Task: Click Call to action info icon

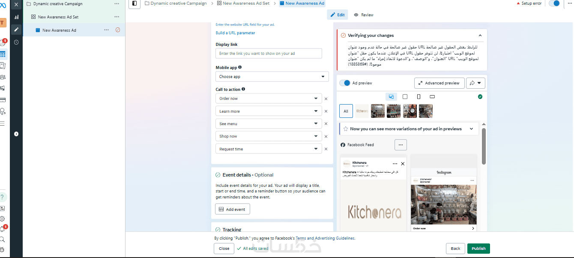Action: coord(243,89)
